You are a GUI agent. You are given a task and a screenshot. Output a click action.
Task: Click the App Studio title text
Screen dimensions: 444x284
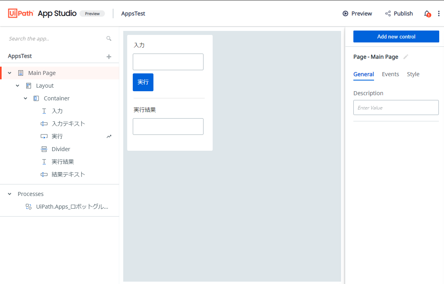point(57,13)
